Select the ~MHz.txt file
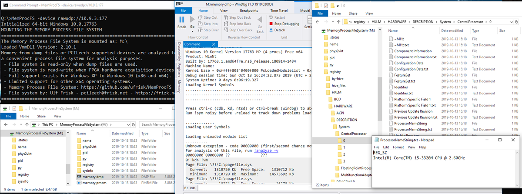Viewport: 522px width, 194px height. 401,45
